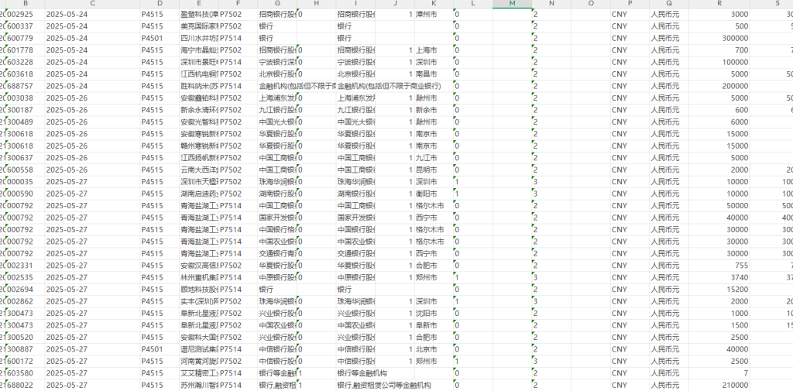
Task: Select column header D
Action: (160, 4)
